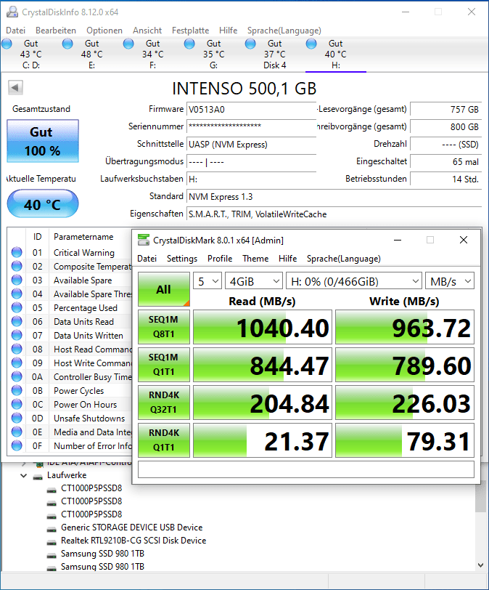Click drive icon of Realtek RTL9210B-CG device
The width and height of the screenshot is (489, 590).
tap(52, 542)
